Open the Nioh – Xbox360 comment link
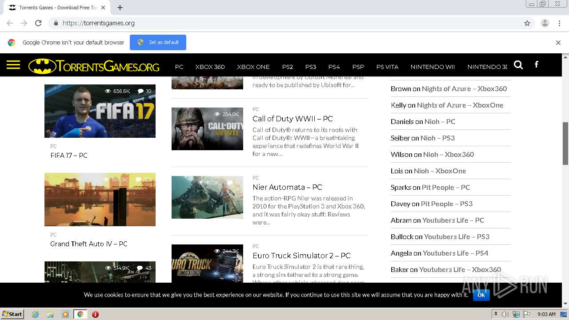This screenshot has width=569, height=320. (x=449, y=154)
